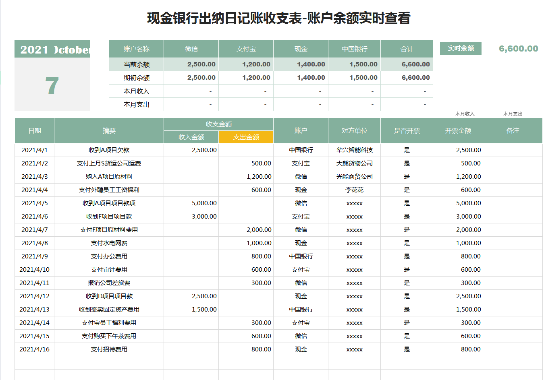Select date cell 2021/4/1
The image size is (546, 380).
[x=34, y=150]
